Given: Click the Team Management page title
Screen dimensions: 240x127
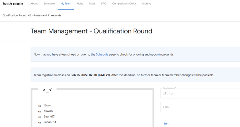Looking at the screenshot, I should (91, 31).
